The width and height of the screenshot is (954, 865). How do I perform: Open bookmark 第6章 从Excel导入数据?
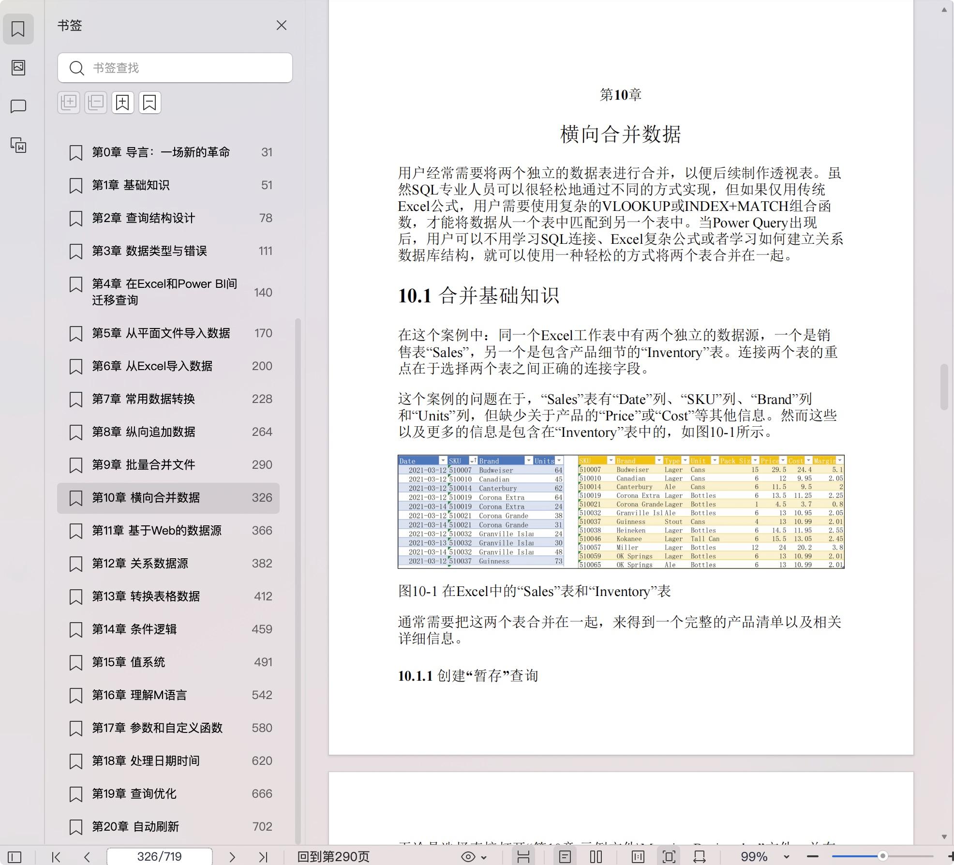pyautogui.click(x=168, y=366)
